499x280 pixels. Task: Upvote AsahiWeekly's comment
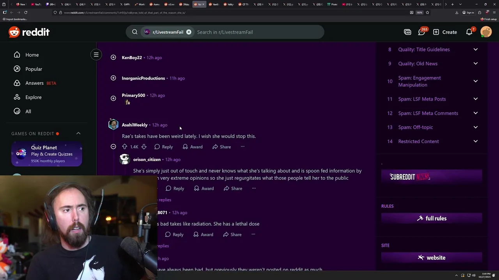pyautogui.click(x=124, y=147)
